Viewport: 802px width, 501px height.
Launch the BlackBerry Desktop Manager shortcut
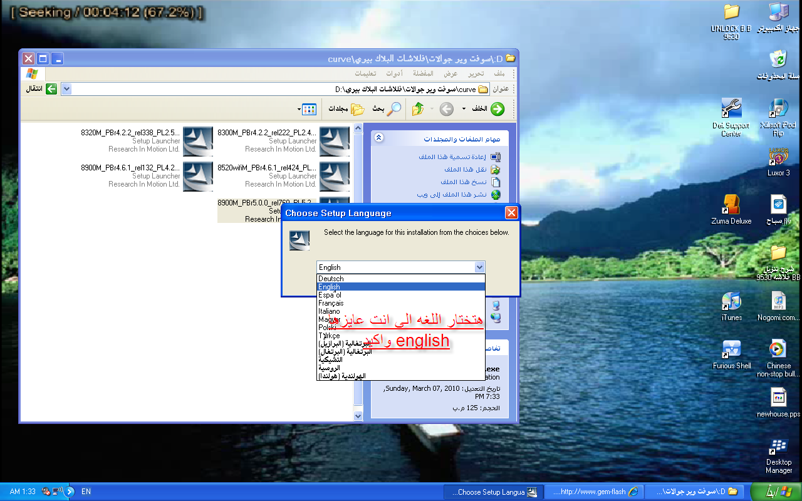click(778, 455)
